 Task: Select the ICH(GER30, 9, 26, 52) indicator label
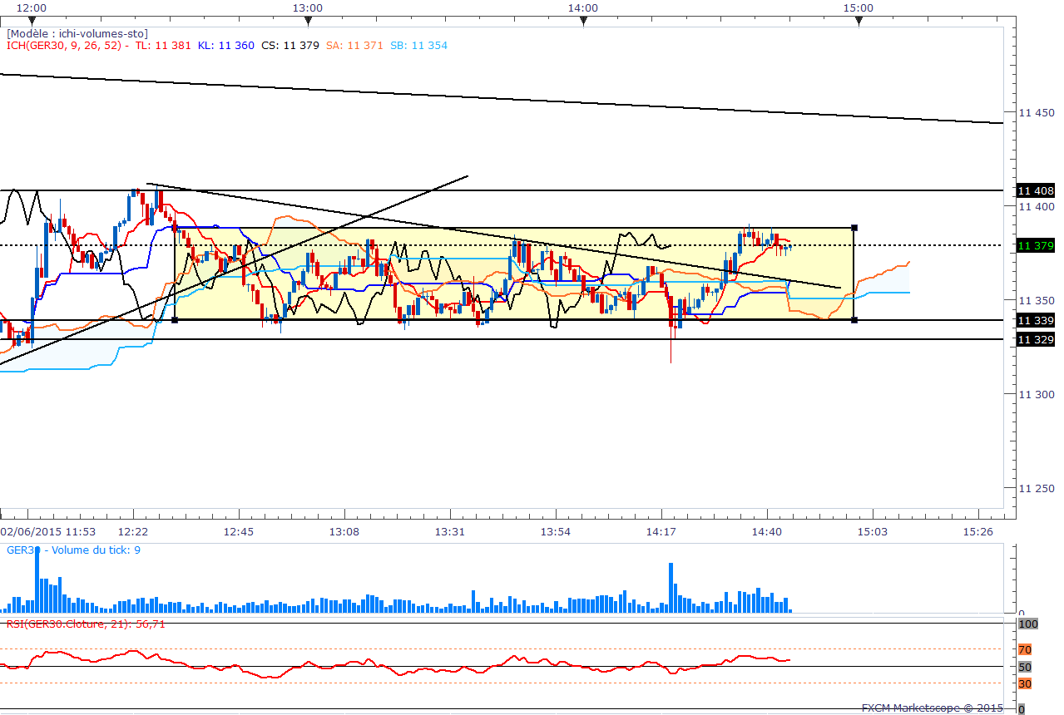(65, 46)
